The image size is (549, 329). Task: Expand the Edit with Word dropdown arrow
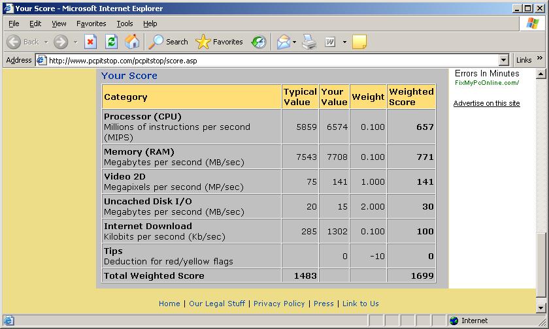(x=344, y=42)
